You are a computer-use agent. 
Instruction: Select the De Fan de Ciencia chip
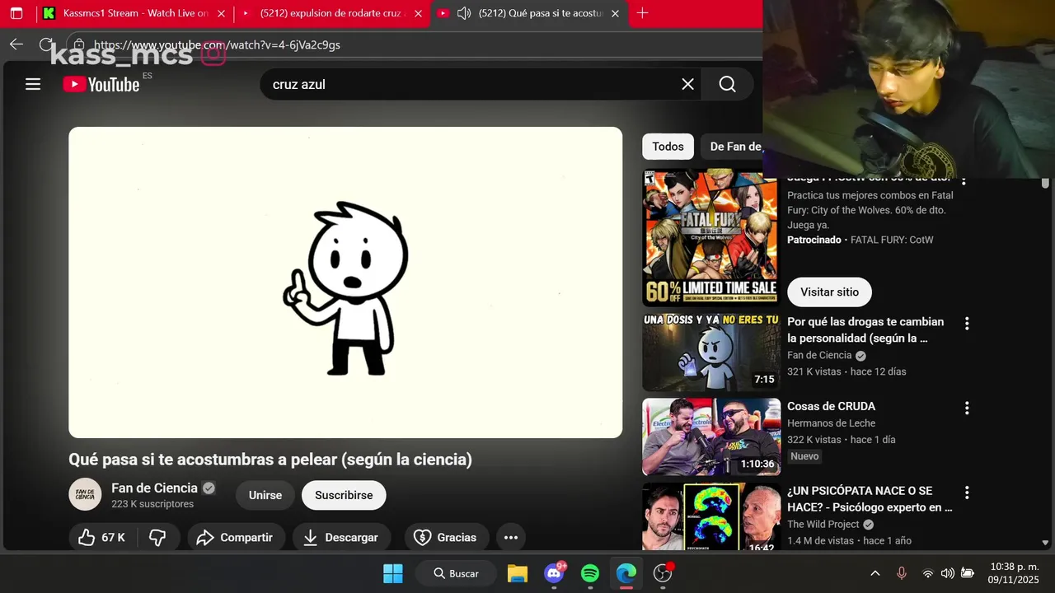click(x=732, y=147)
